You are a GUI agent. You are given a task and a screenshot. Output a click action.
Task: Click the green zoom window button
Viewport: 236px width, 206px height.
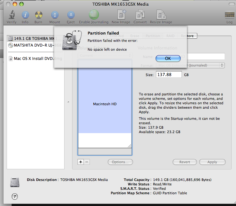pyautogui.click(x=22, y=4)
